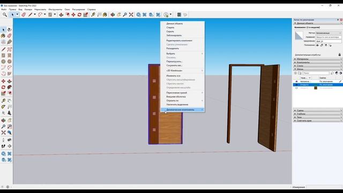Choose the Tape Measure tool in top toolbar
The height and width of the screenshot is (193, 343).
(x=93, y=14)
